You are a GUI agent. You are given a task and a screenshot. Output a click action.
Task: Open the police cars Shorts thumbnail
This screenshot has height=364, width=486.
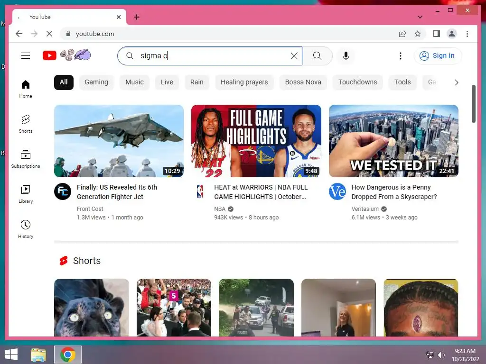[x=256, y=308]
